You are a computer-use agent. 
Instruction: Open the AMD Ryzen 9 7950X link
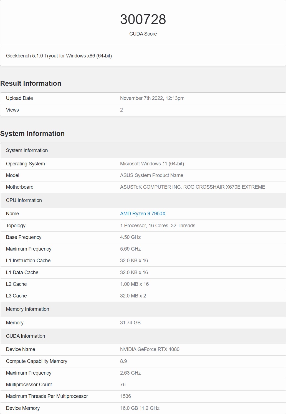(x=143, y=214)
